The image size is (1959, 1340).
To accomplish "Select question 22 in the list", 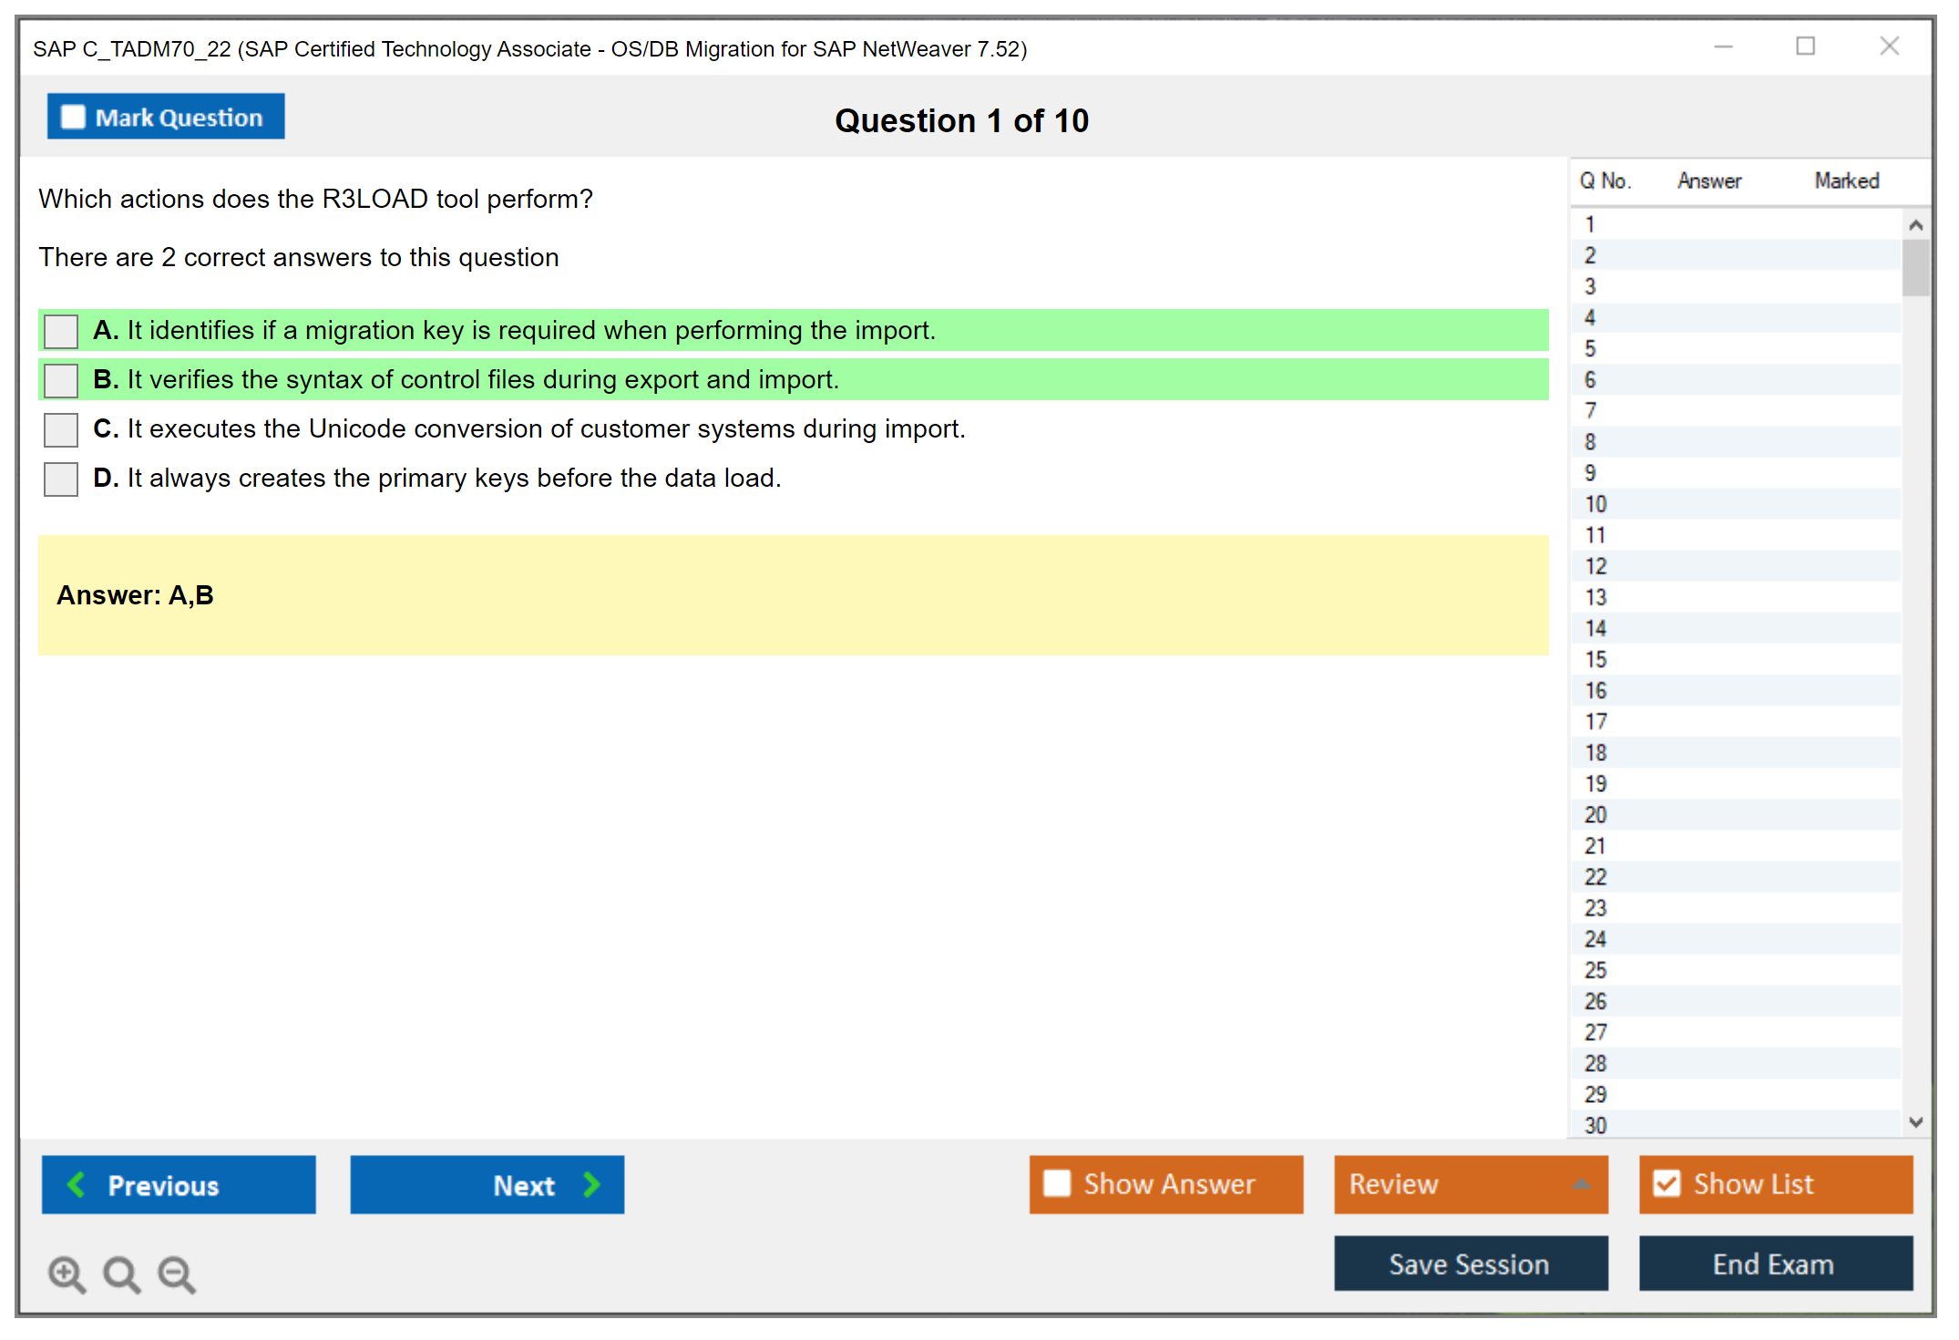I will pos(1595,877).
